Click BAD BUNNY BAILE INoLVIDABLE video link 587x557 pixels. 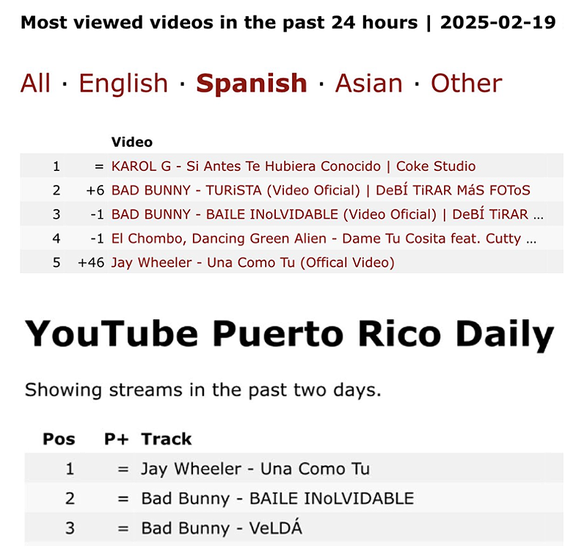coord(327,214)
